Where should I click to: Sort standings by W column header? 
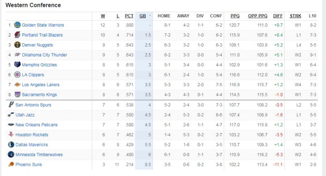coord(103,16)
